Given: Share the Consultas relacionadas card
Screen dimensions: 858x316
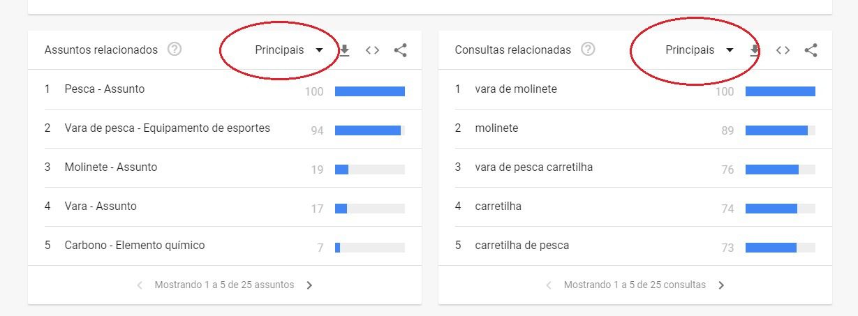Looking at the screenshot, I should point(811,50).
